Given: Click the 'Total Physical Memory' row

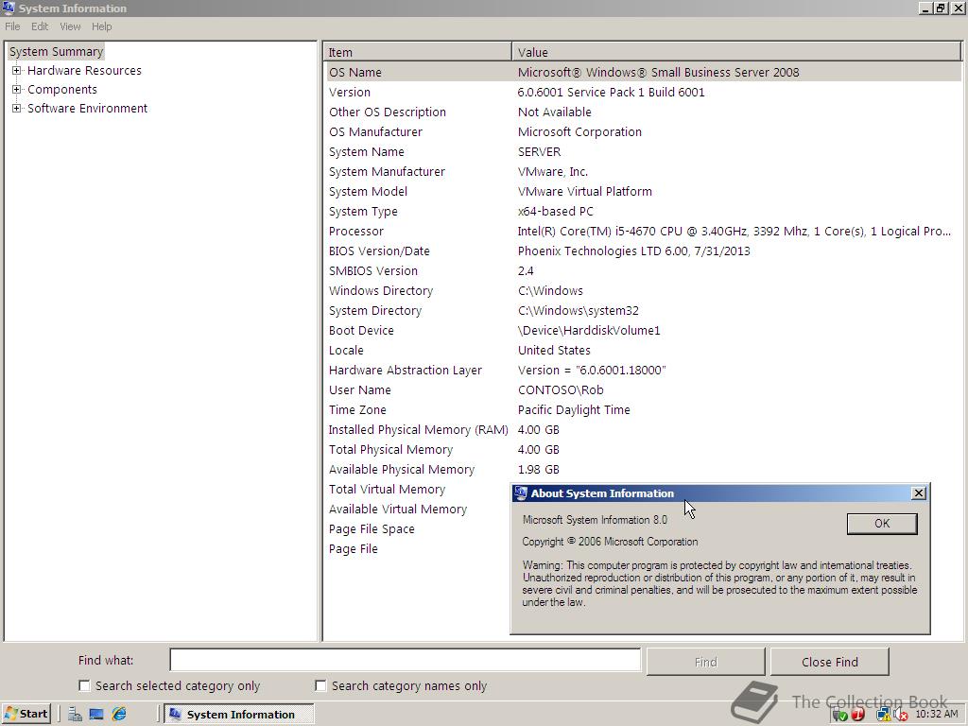Looking at the screenshot, I should pyautogui.click(x=643, y=449).
